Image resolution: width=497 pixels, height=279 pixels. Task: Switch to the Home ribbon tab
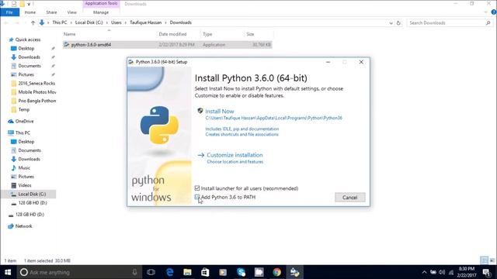[30, 12]
